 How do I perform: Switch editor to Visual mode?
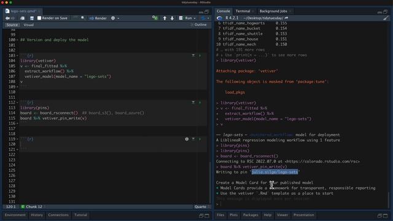click(29, 25)
